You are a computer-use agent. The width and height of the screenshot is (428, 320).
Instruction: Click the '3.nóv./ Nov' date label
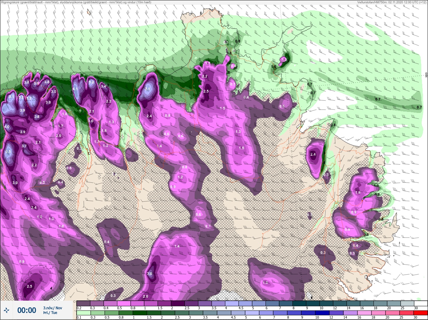click(52, 308)
